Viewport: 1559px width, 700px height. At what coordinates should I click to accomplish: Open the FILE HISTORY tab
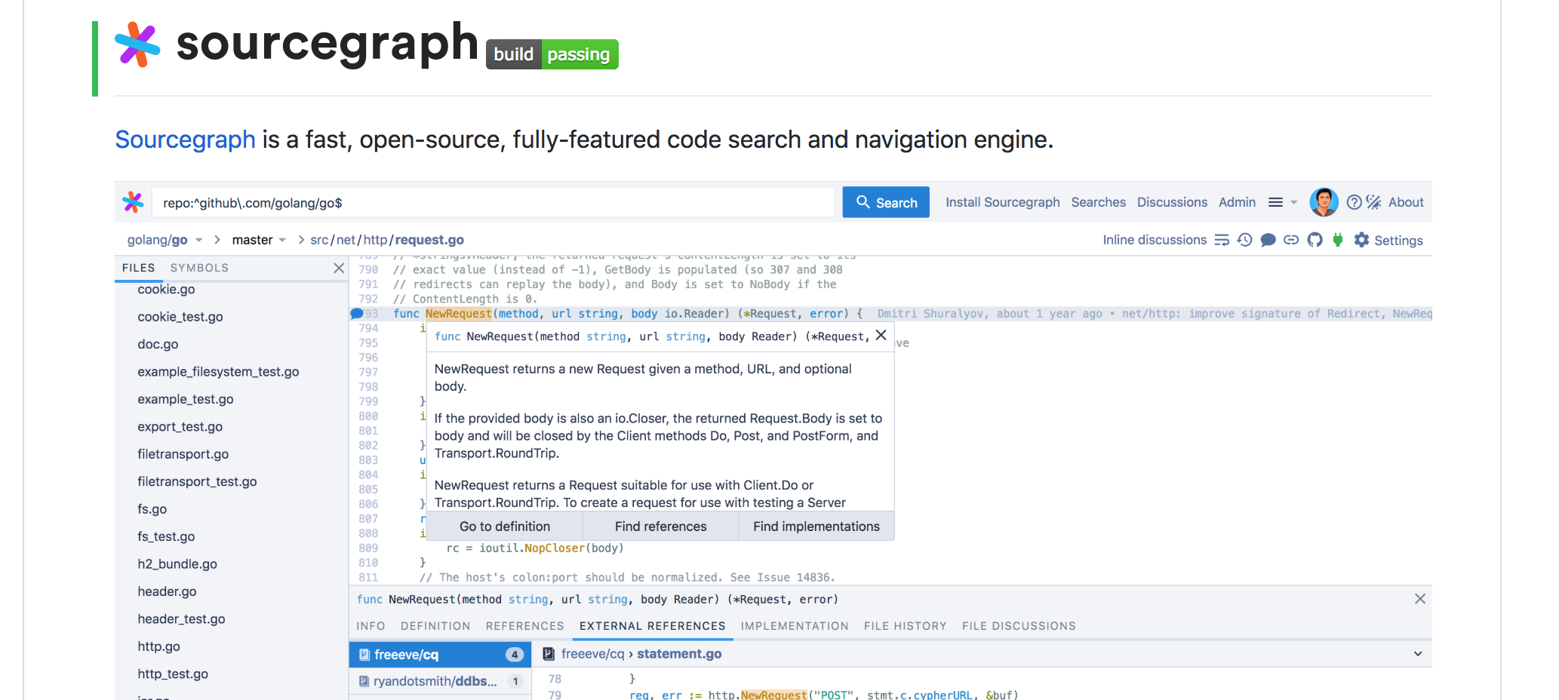point(905,626)
